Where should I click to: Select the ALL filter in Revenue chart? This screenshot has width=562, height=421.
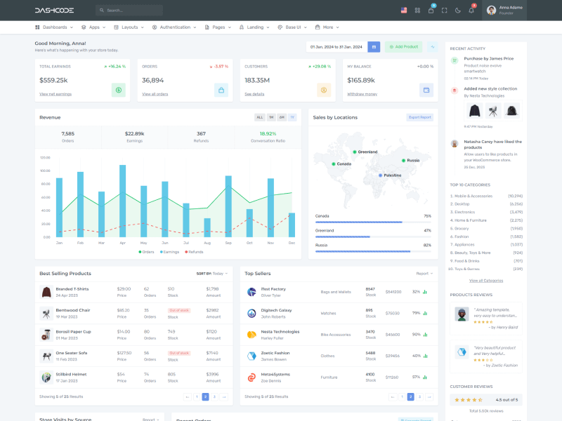(x=260, y=117)
